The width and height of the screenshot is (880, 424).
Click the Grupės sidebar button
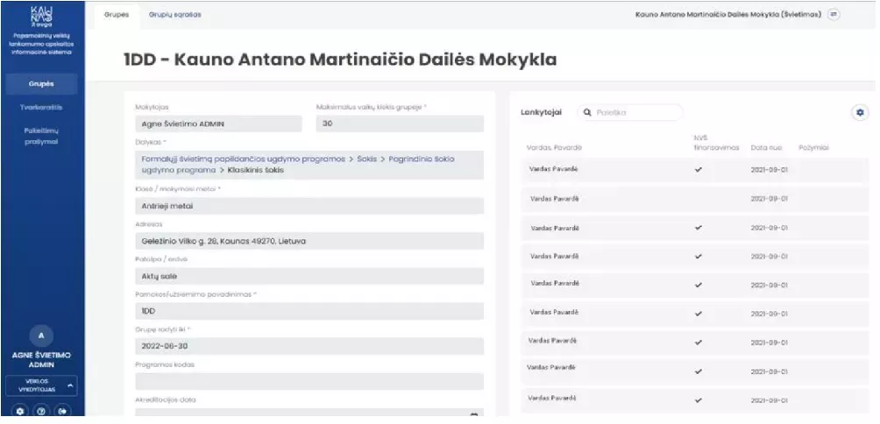41,85
